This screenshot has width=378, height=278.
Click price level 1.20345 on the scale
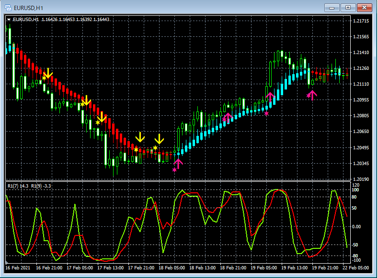(361, 164)
